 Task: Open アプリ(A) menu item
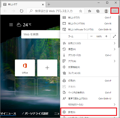tap(89, 61)
